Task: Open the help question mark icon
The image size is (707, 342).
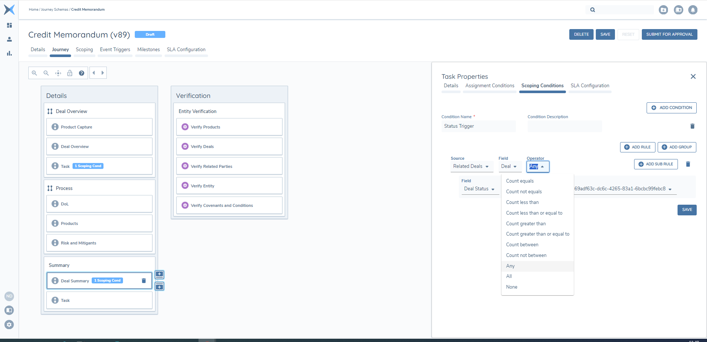Action: click(82, 73)
